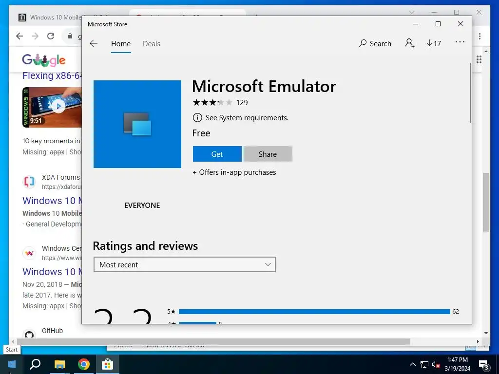The image size is (499, 374).
Task: Click the muted volume tray icon
Action: [x=436, y=365]
